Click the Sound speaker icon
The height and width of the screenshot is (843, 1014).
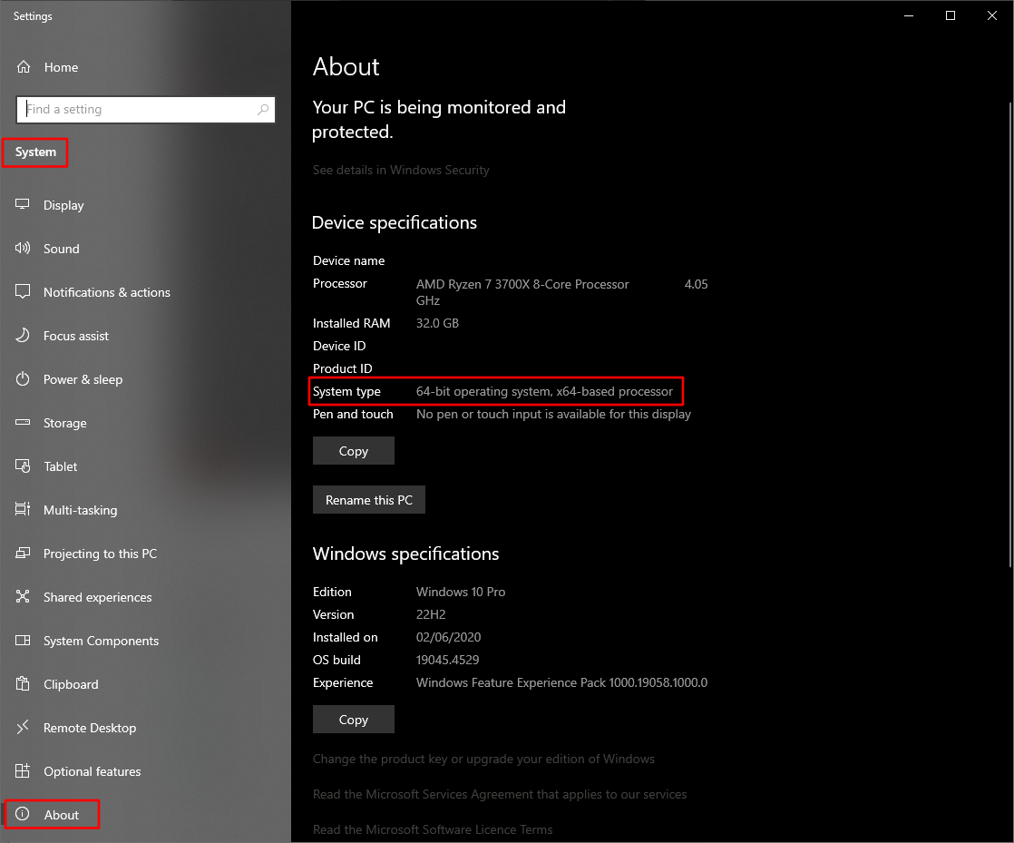point(24,249)
